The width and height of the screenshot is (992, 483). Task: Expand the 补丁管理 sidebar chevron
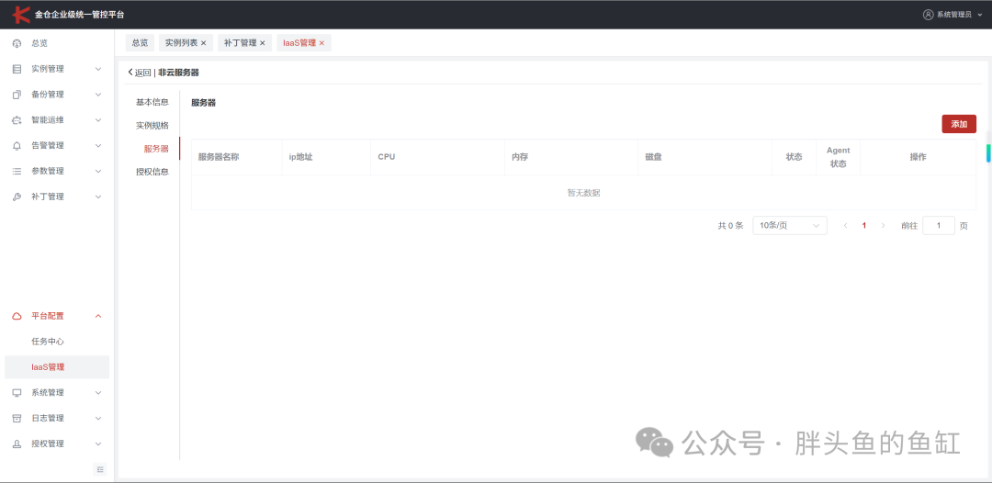98,197
